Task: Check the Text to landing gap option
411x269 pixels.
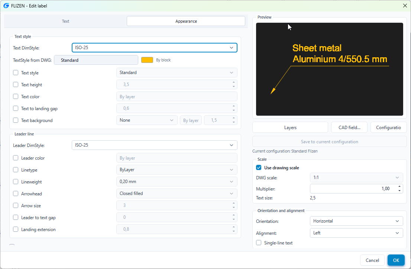Action: pyautogui.click(x=16, y=108)
